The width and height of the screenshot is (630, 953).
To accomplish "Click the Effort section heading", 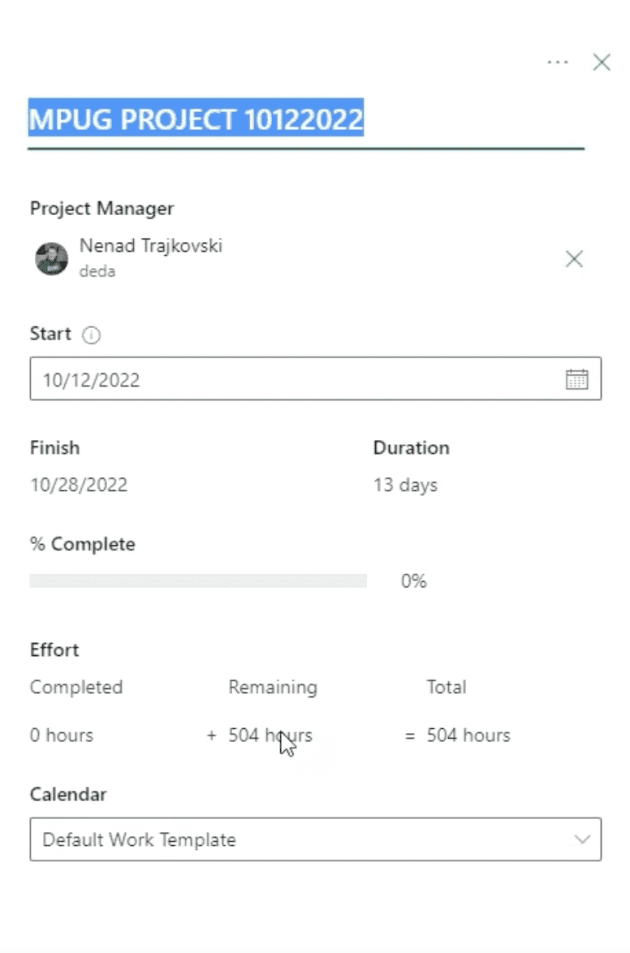I will point(54,649).
